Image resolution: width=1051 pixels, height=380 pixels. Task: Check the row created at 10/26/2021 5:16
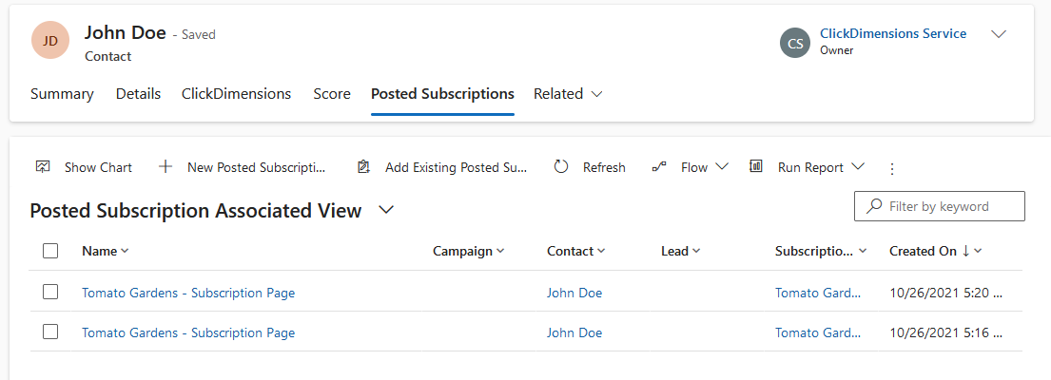[50, 332]
